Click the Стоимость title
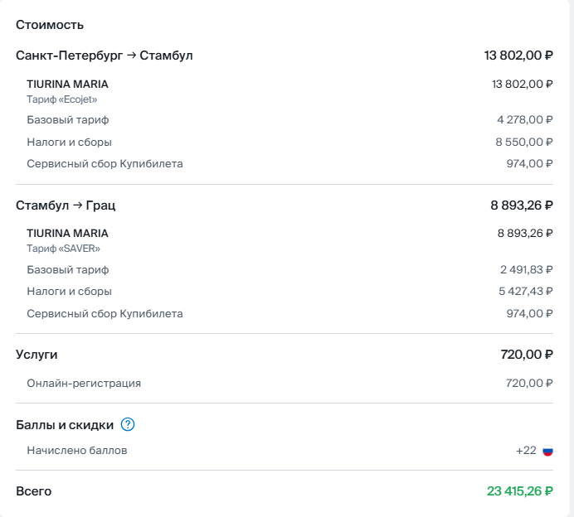Viewport: 574px width, 517px height. (50, 25)
